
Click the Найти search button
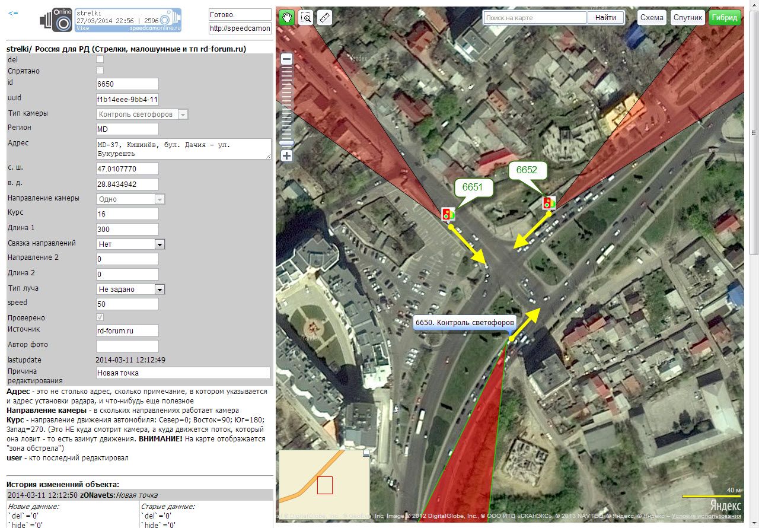[x=605, y=18]
